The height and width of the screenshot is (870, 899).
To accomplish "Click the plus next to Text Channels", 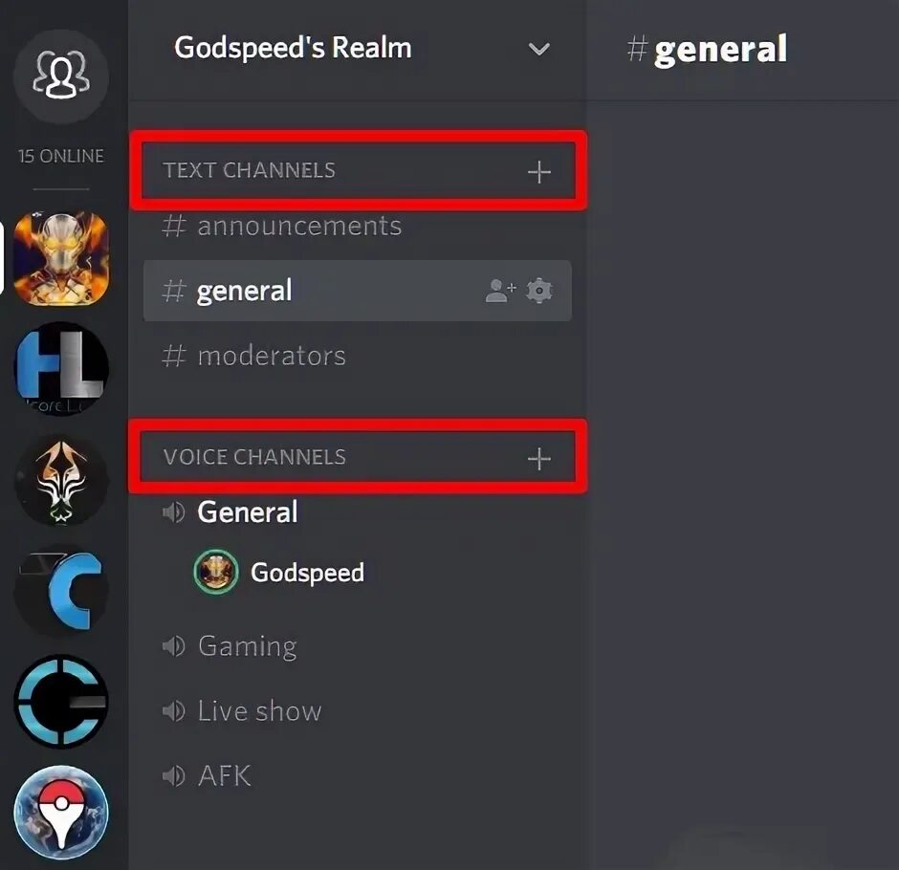I will pyautogui.click(x=539, y=171).
